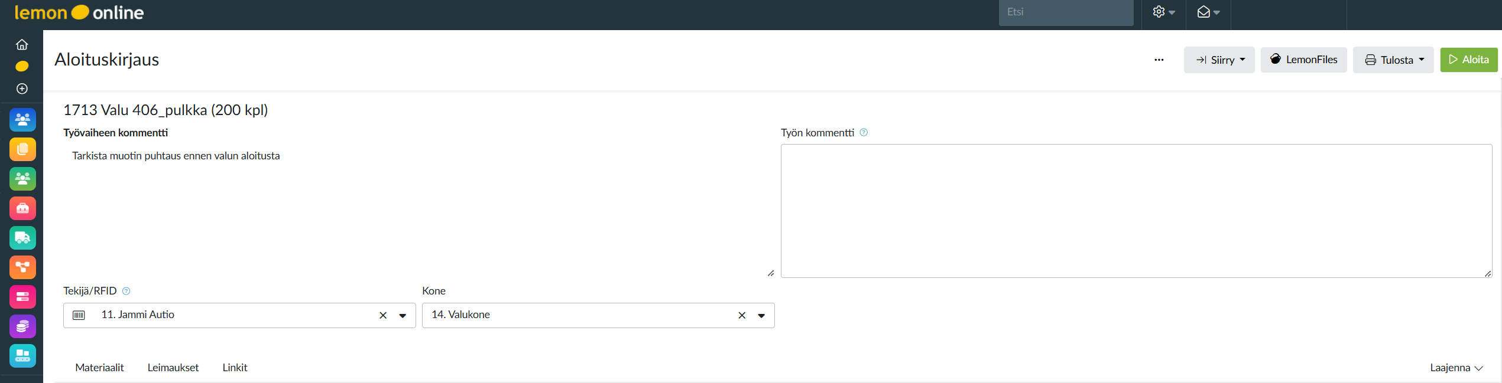Expand the Tulosta print dropdown
The image size is (1502, 383).
click(1393, 60)
